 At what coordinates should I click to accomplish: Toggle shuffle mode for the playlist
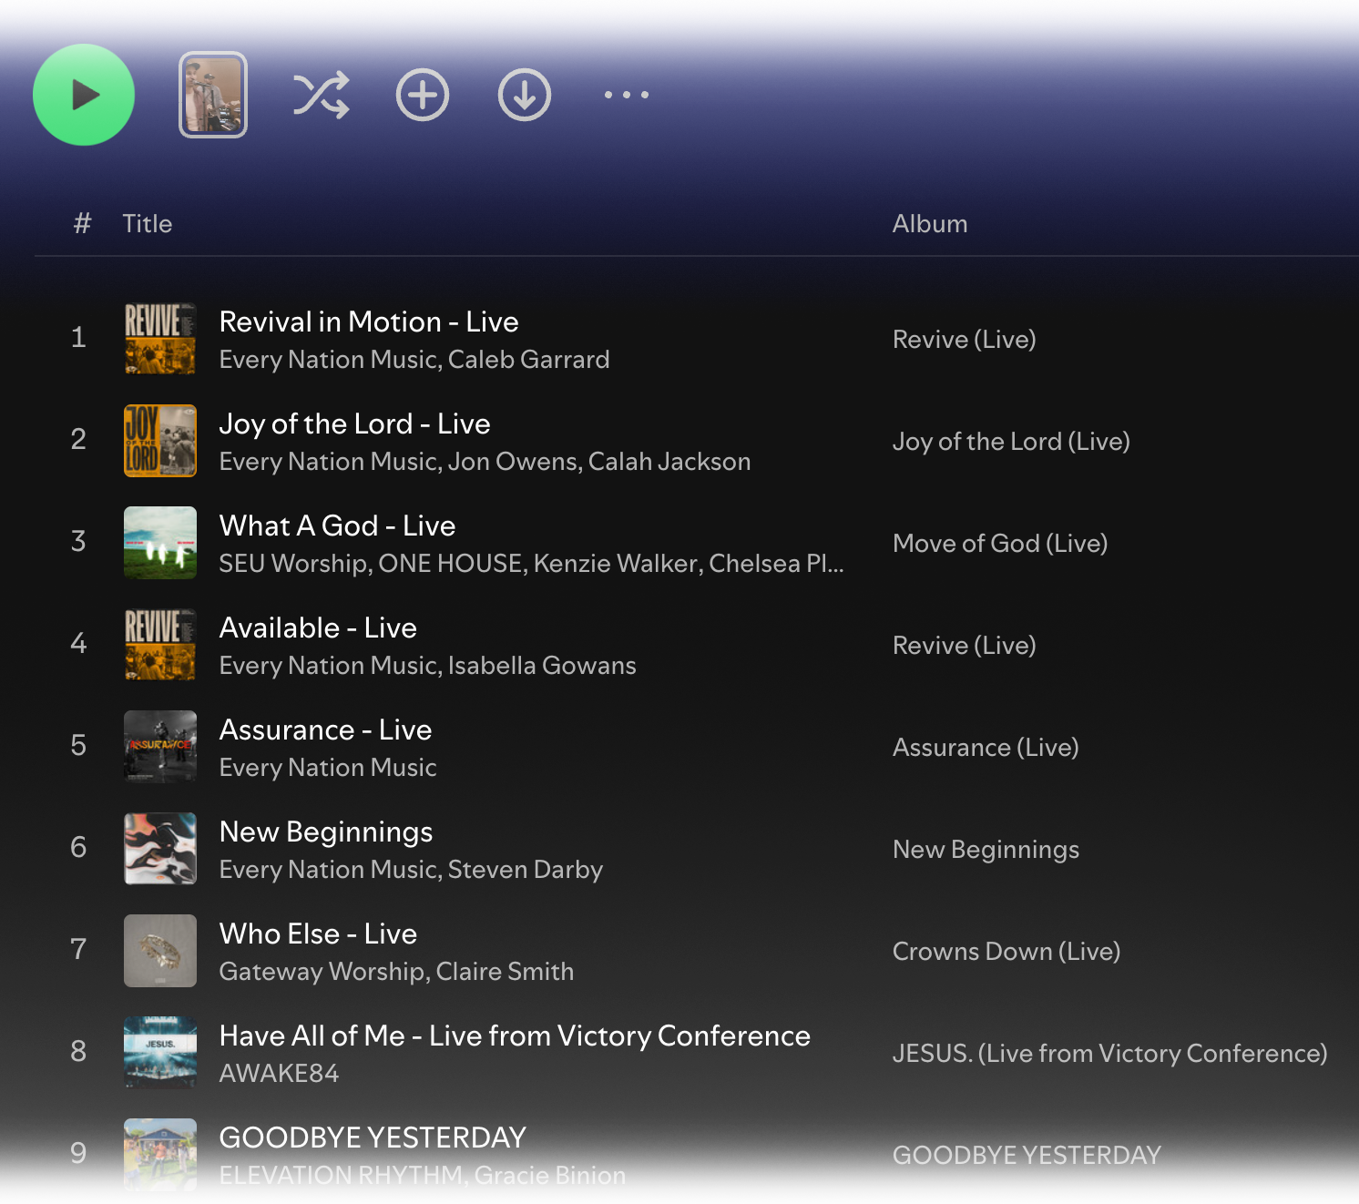[x=321, y=95]
